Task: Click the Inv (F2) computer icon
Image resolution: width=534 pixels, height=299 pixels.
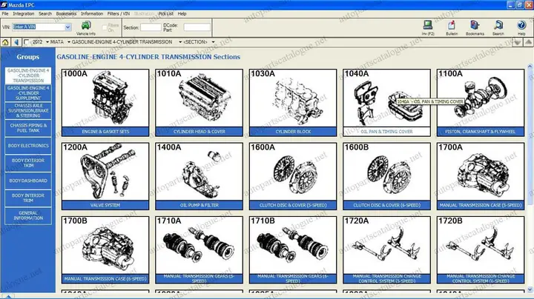Action: 427,26
